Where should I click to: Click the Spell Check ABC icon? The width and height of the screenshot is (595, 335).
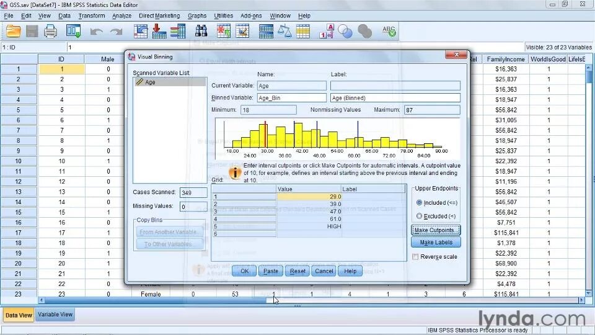(x=389, y=31)
